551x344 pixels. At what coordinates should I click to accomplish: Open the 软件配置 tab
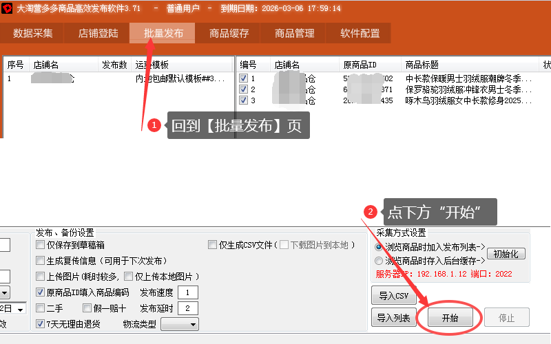360,33
